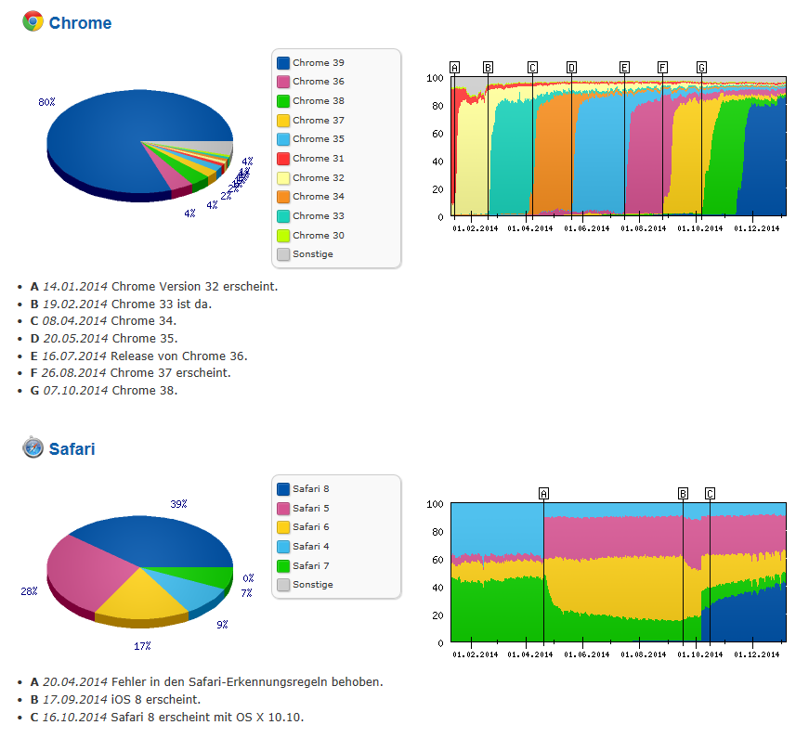Image resolution: width=809 pixels, height=738 pixels.
Task: Click the Chrome 34 orange legend swatch
Action: point(283,197)
